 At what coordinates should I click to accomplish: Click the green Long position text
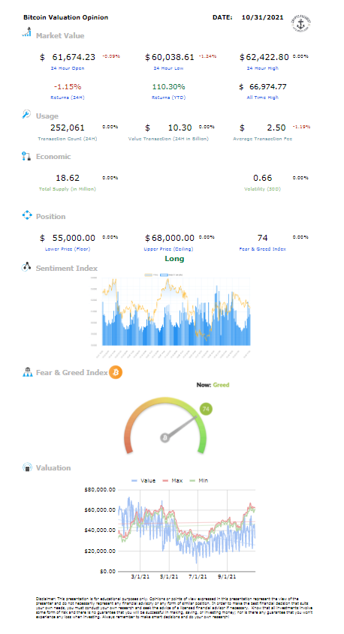(174, 259)
